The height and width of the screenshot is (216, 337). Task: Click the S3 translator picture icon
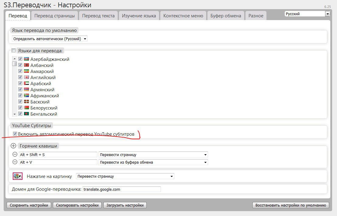[x=18, y=176]
